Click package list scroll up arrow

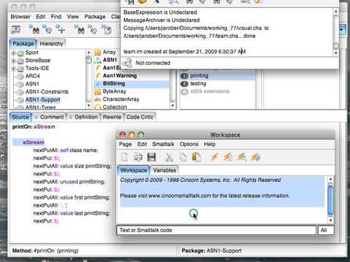[89, 52]
